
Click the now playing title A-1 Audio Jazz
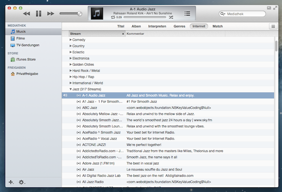pos(142,9)
